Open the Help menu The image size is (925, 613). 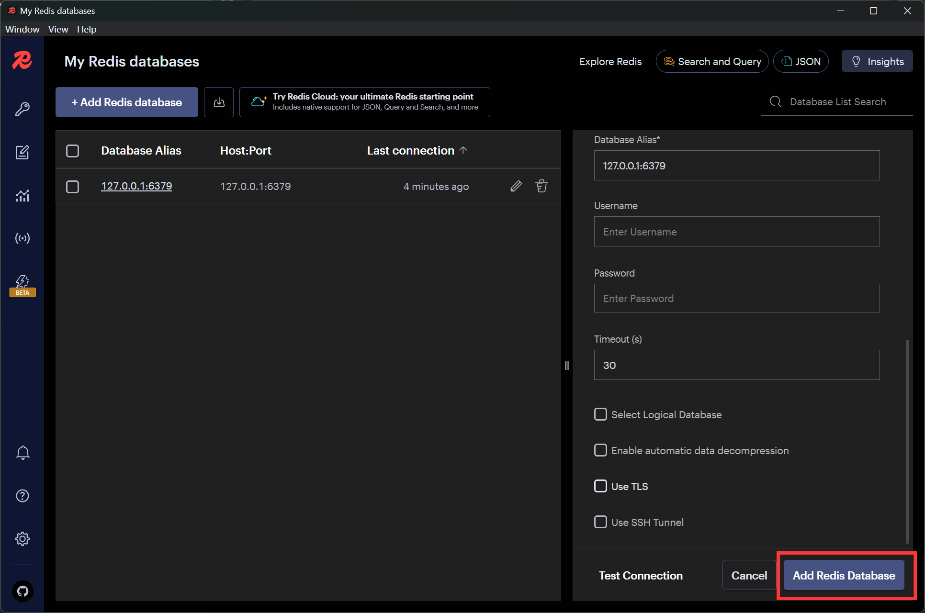coord(87,29)
